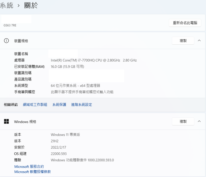Click the 體驗 label
206x177 pixels.
(18, 160)
